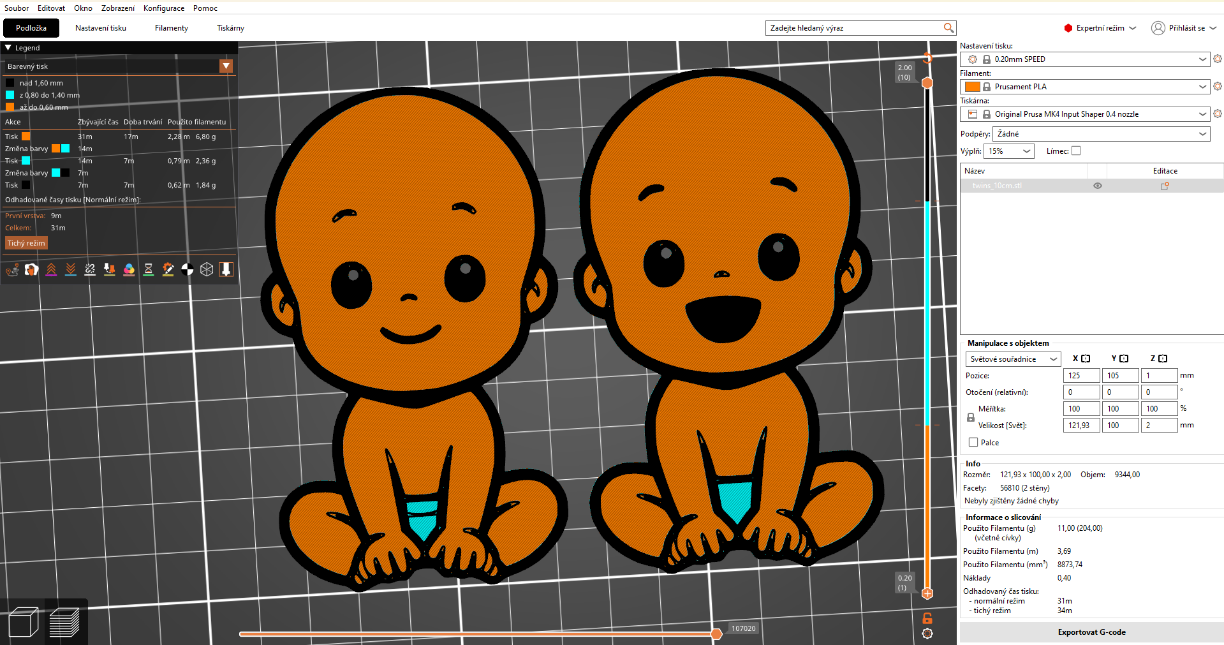This screenshot has height=645, width=1224.
Task: Click the edit icon for twins_10cm.stl
Action: point(1165,186)
